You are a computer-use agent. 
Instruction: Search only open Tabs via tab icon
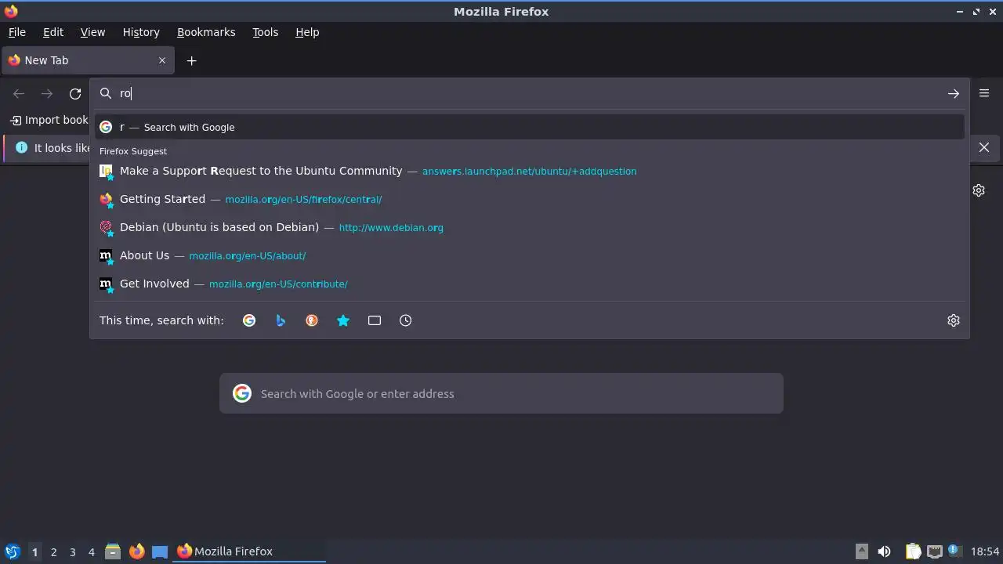tap(375, 320)
